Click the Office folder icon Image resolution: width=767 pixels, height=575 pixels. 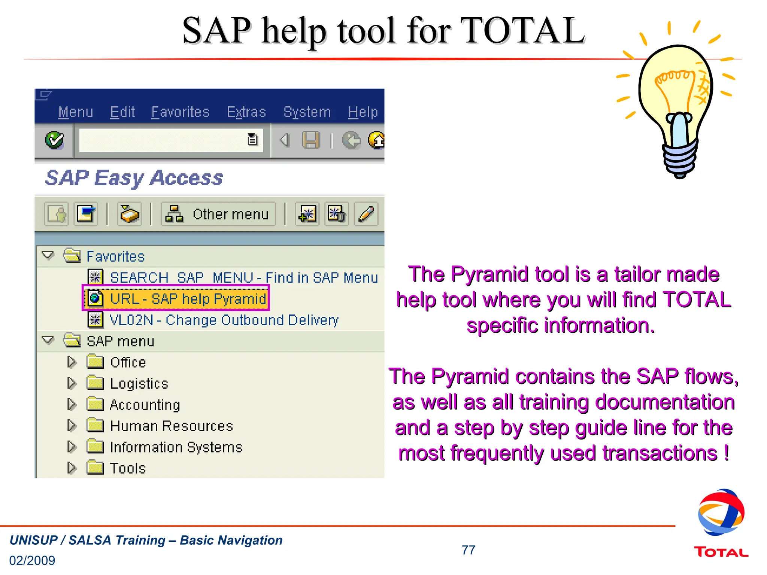95,362
